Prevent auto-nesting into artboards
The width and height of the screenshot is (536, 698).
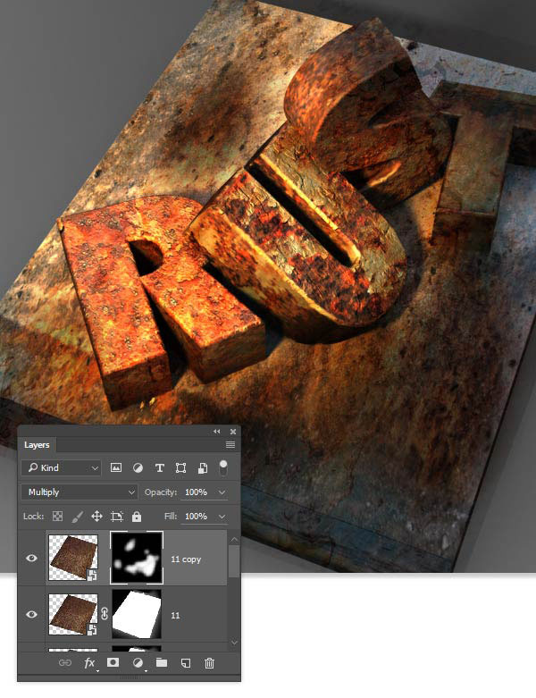[x=117, y=517]
